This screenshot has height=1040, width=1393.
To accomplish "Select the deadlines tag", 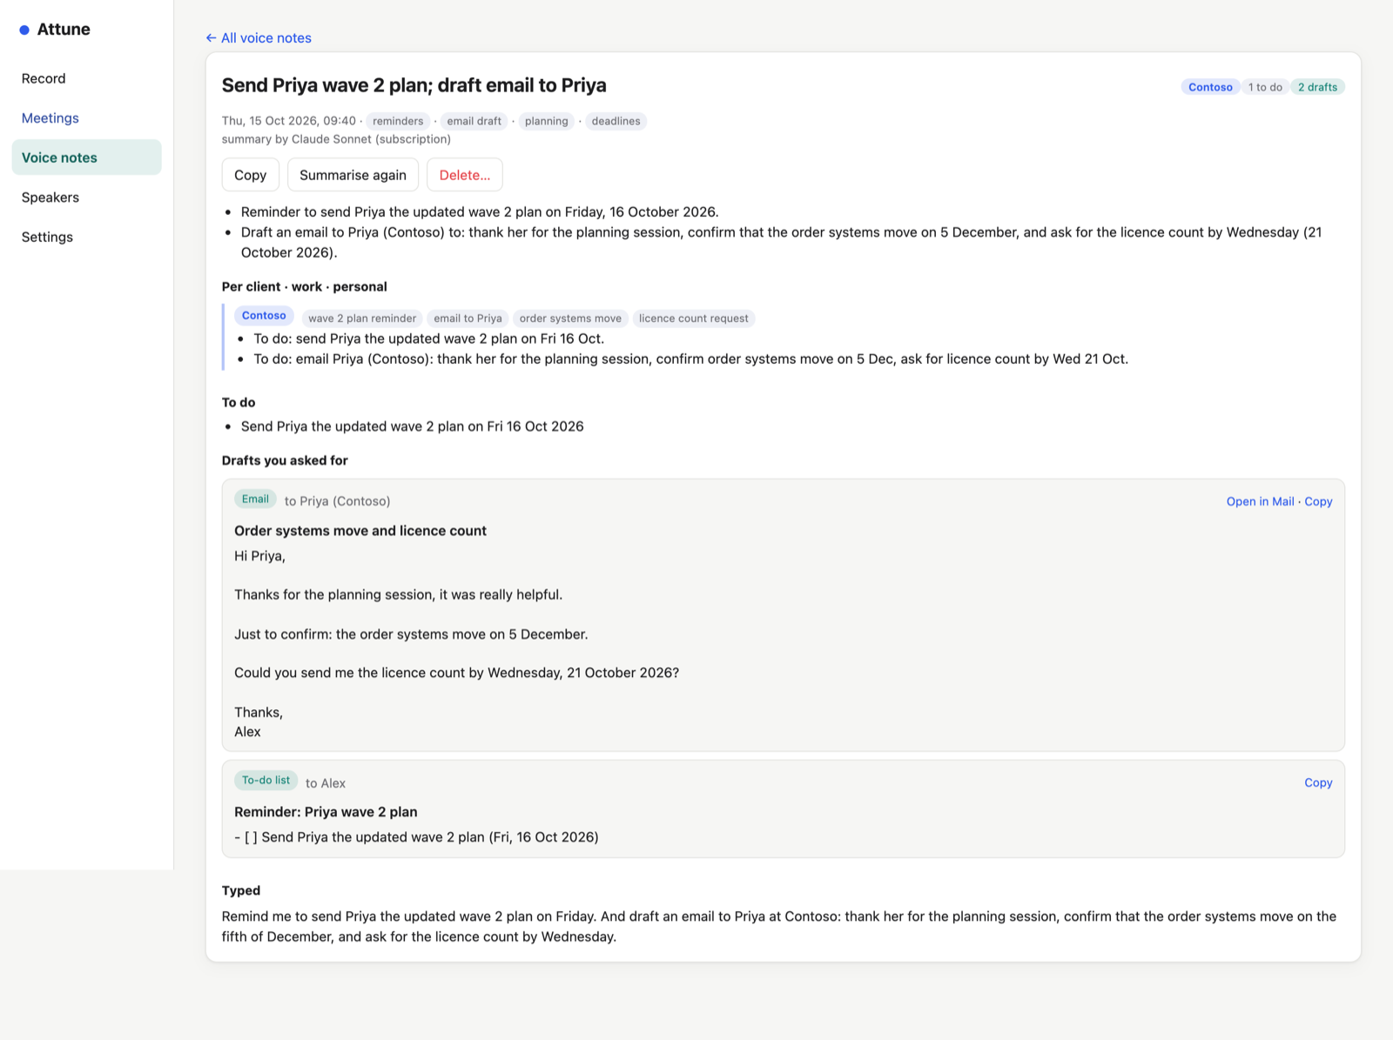I will click(x=616, y=121).
